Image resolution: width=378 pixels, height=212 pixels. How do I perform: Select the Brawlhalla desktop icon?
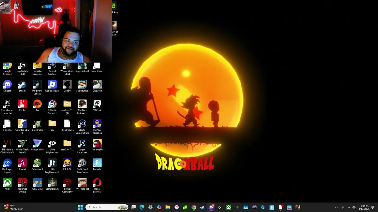pos(37,125)
